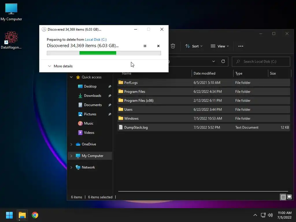The image size is (296, 222).
Task: Click the pin icon next to Downloads
Action: 110,96
